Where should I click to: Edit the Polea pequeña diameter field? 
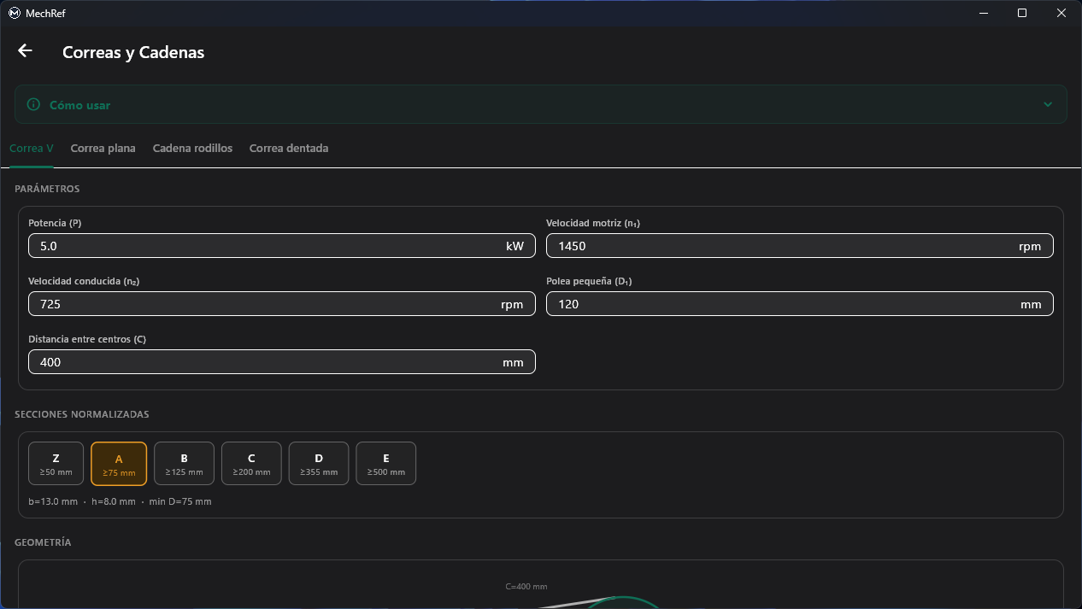800,304
